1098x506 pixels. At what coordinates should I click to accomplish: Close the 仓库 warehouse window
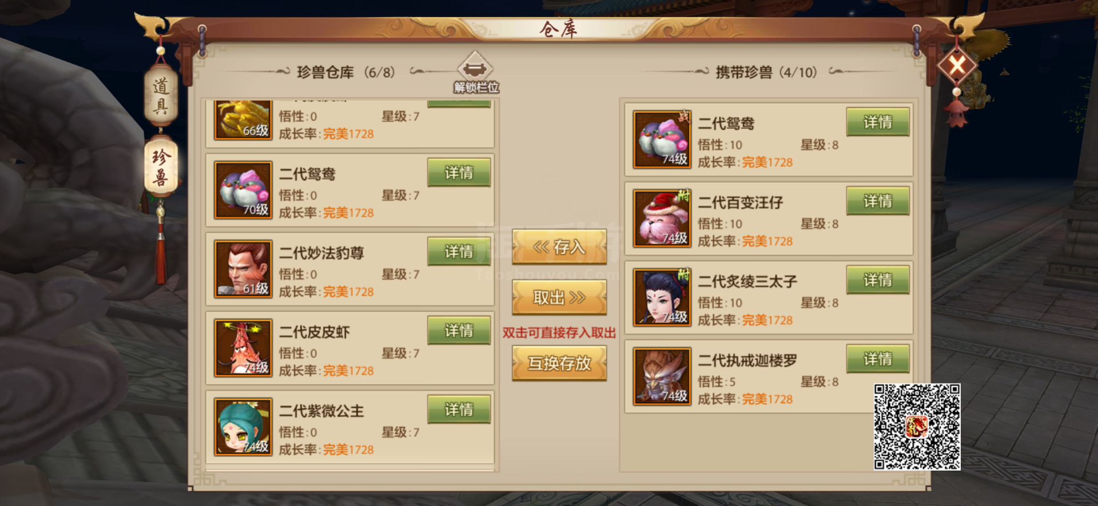(x=957, y=65)
